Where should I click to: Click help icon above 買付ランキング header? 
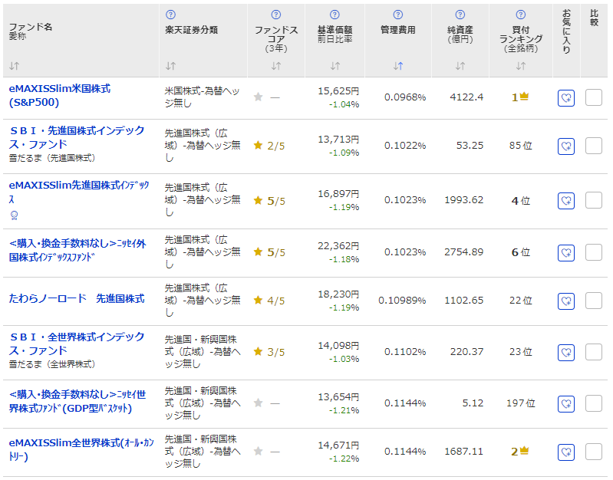click(521, 15)
